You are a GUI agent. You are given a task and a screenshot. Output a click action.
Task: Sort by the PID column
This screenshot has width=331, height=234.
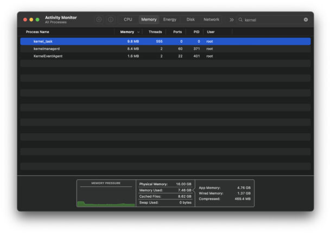point(196,32)
